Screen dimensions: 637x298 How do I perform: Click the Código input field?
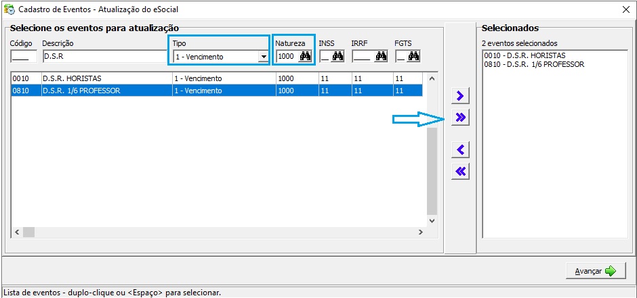24,57
